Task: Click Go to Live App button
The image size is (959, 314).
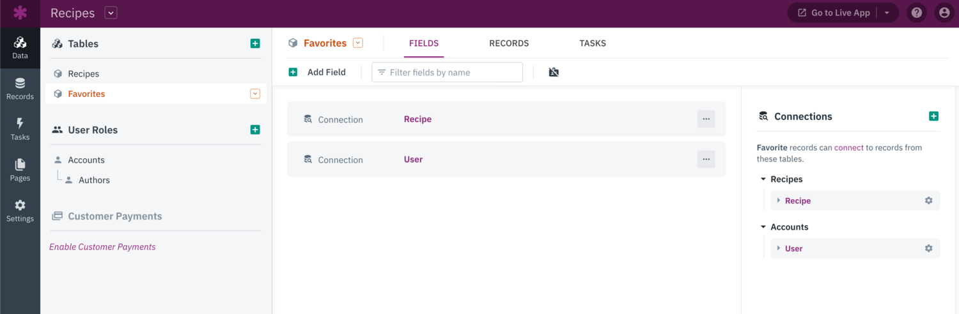Action: [833, 13]
